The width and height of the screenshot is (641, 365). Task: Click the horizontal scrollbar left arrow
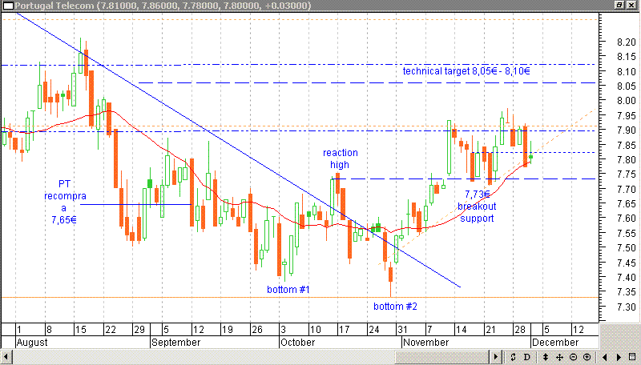[x=6, y=357]
